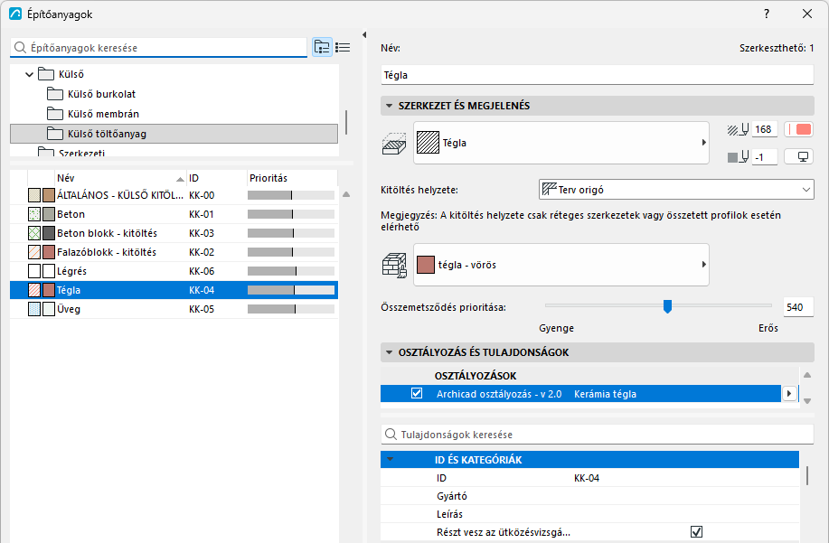Click the fill background pen icon beside -1
This screenshot has height=543, width=829.
[738, 157]
